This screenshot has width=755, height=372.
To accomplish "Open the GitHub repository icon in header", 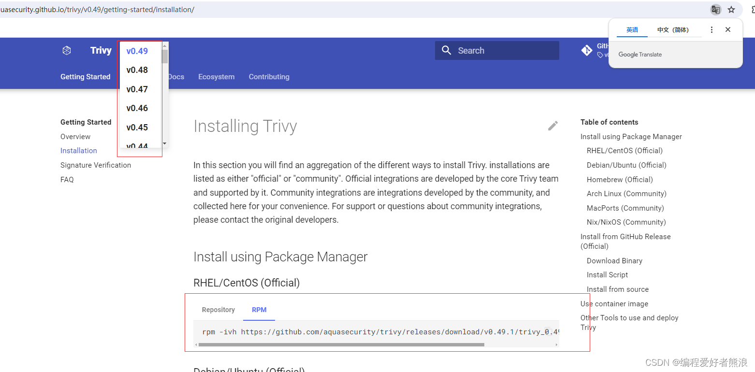I will coord(586,50).
